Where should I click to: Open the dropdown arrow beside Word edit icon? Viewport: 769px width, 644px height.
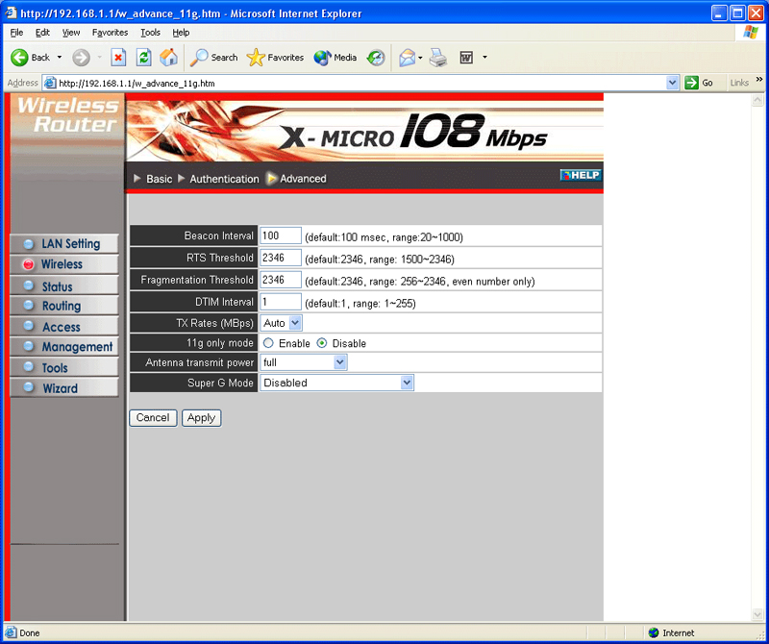(484, 58)
